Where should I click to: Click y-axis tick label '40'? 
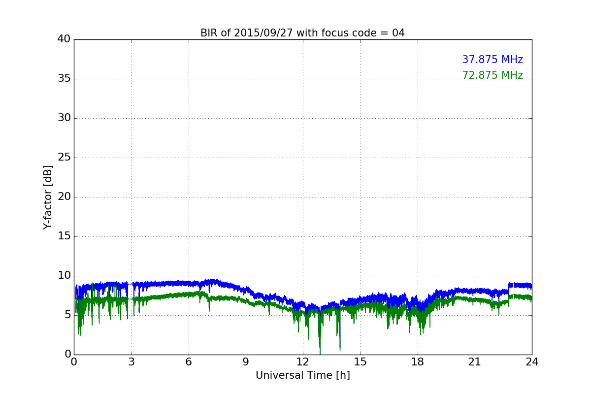64,39
